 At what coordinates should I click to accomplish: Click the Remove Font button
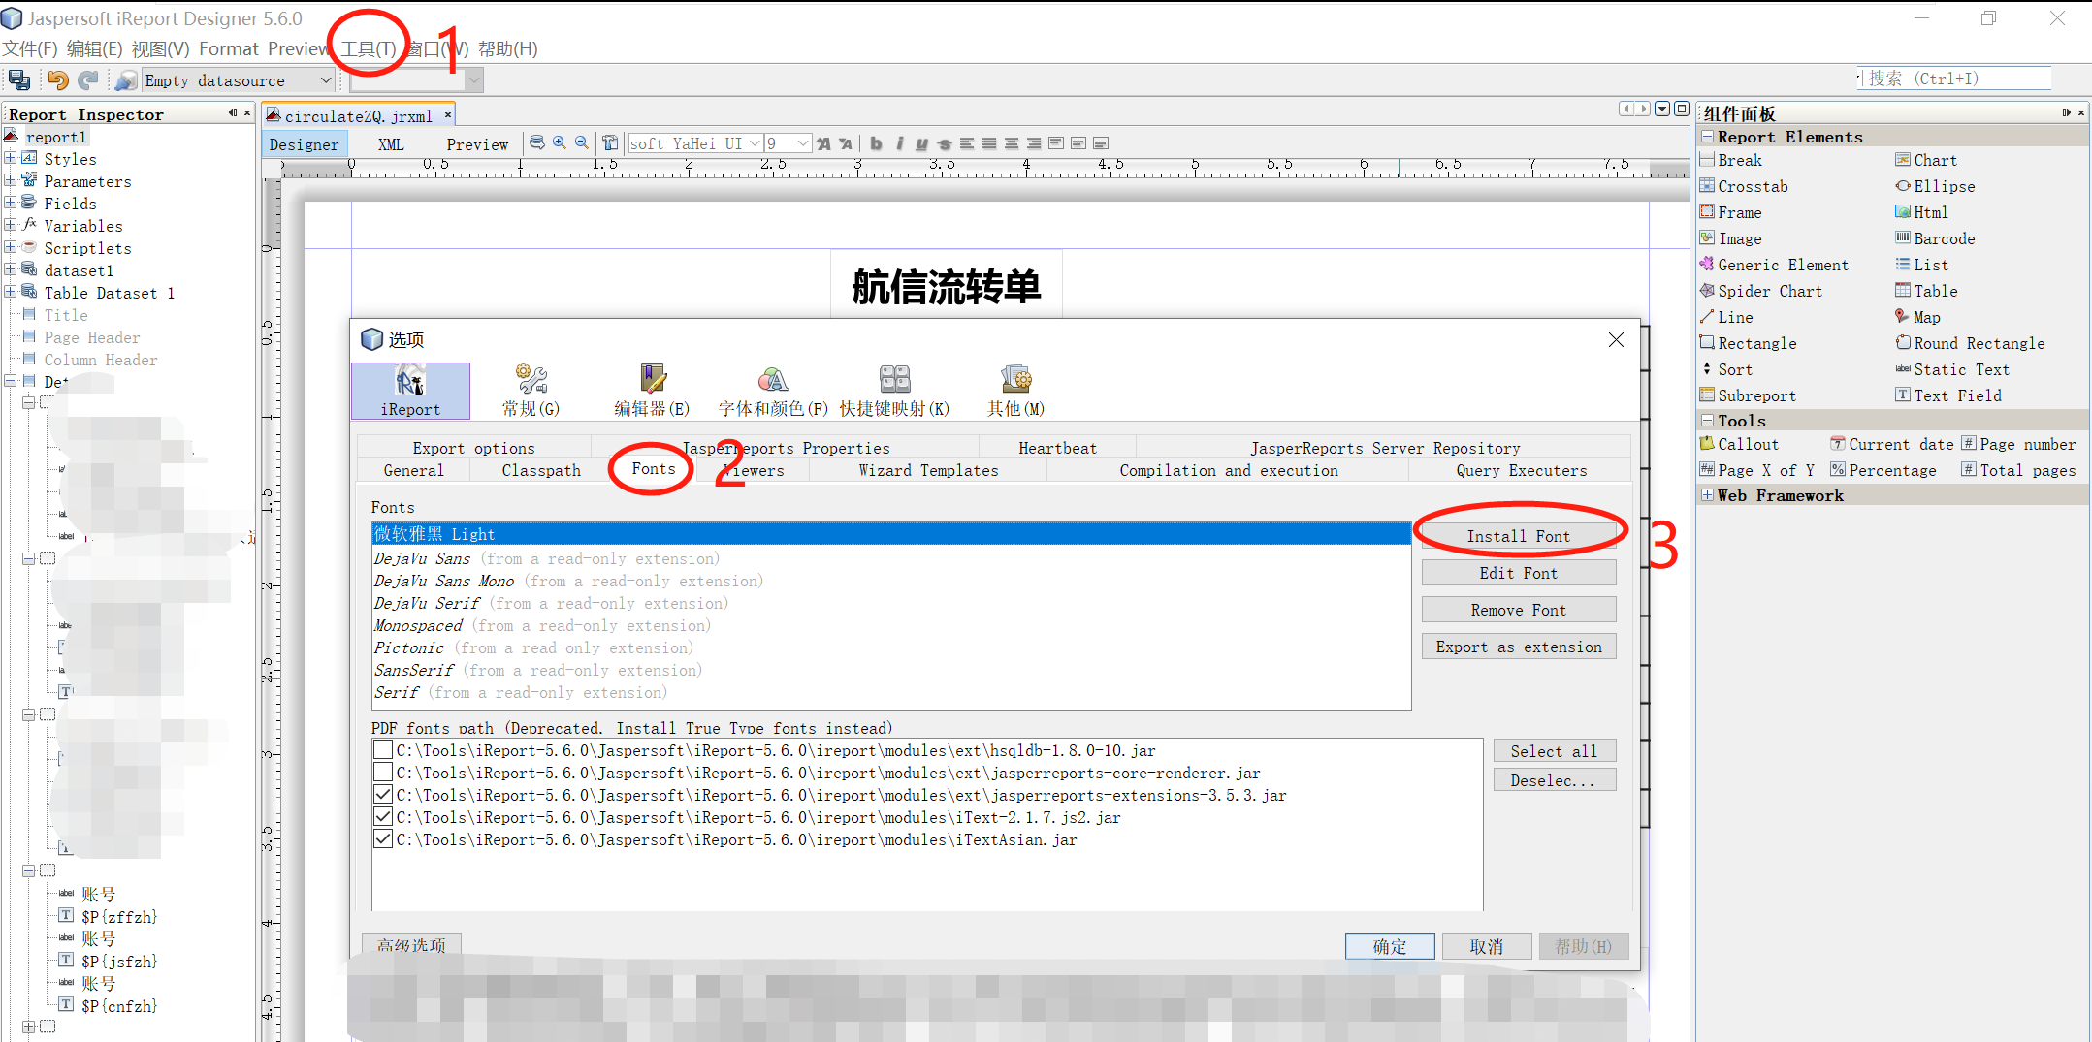1519,610
